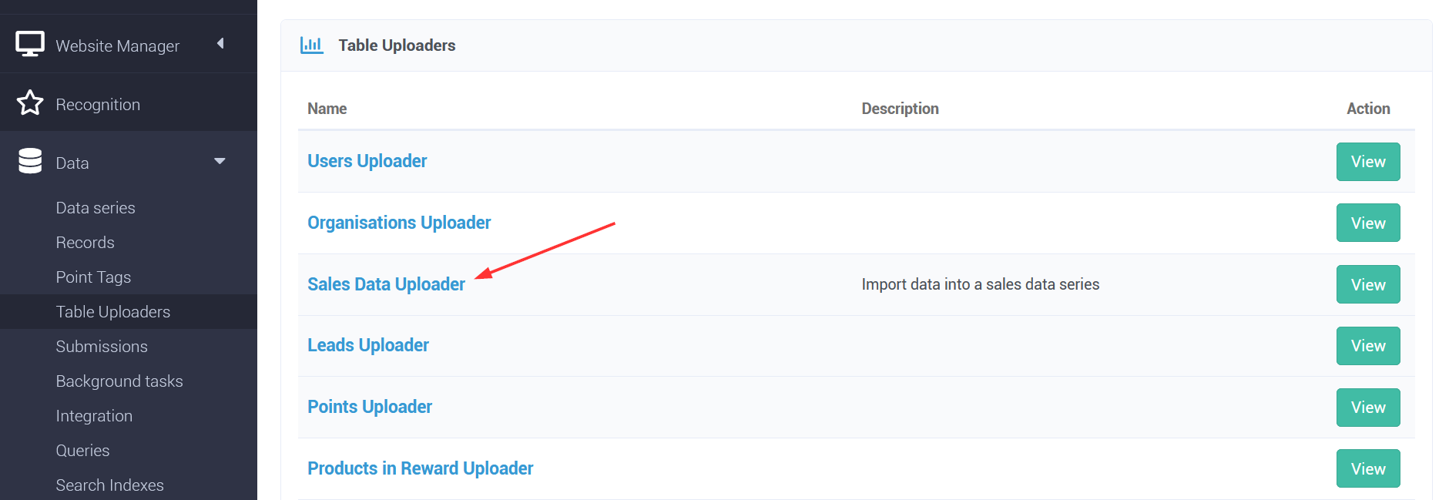Click View for Leads Uploader
The height and width of the screenshot is (500, 1449).
tap(1368, 346)
